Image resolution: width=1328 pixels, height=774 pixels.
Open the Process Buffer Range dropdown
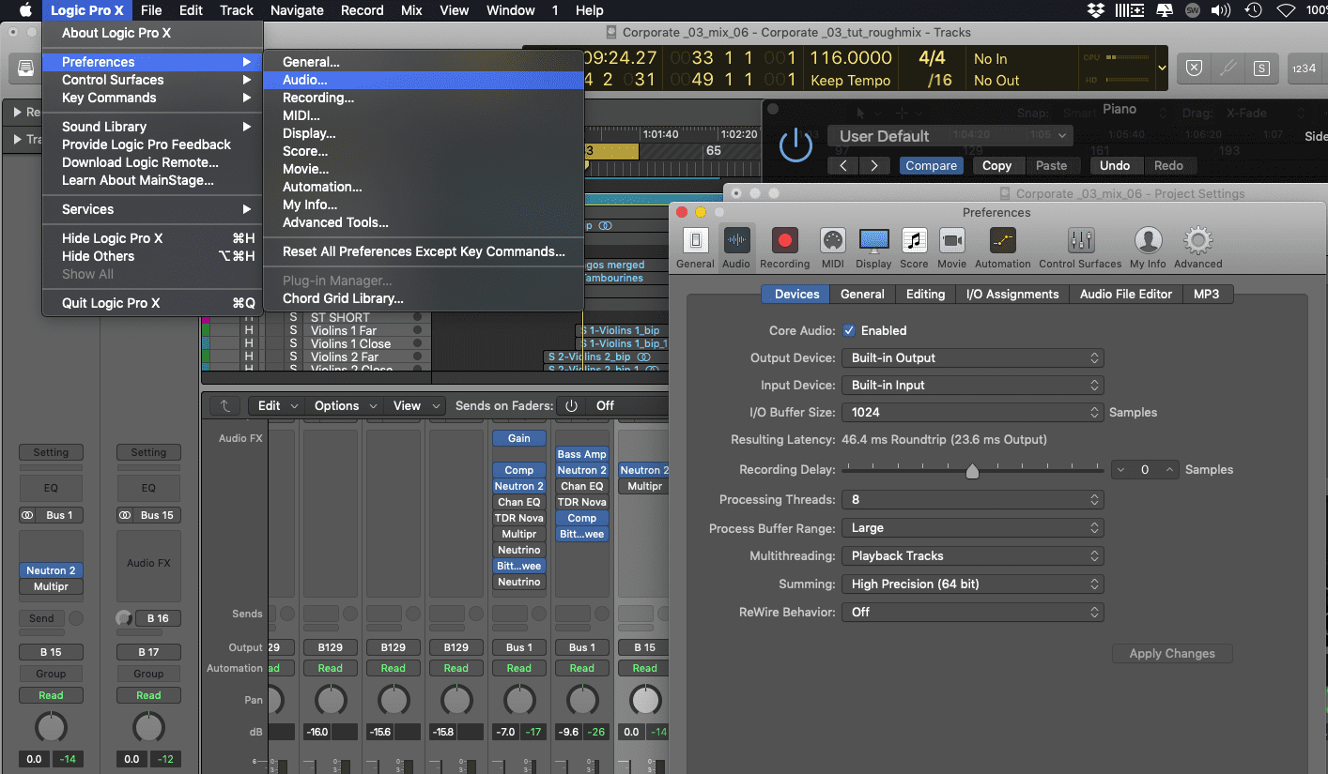[972, 528]
